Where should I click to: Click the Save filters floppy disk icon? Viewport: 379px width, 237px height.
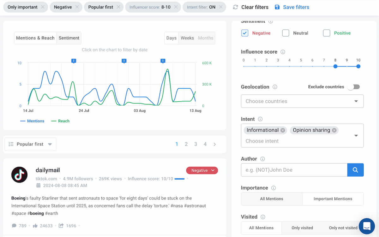277,7
